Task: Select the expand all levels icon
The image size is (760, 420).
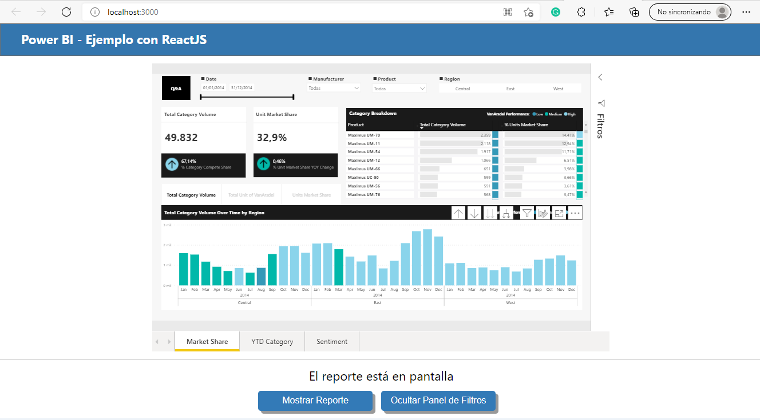Action: pyautogui.click(x=506, y=213)
